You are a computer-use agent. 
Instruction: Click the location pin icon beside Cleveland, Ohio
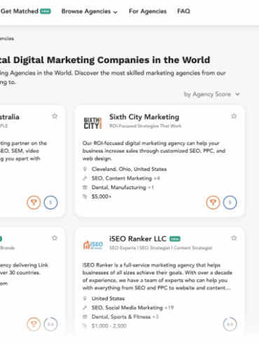tap(85, 169)
